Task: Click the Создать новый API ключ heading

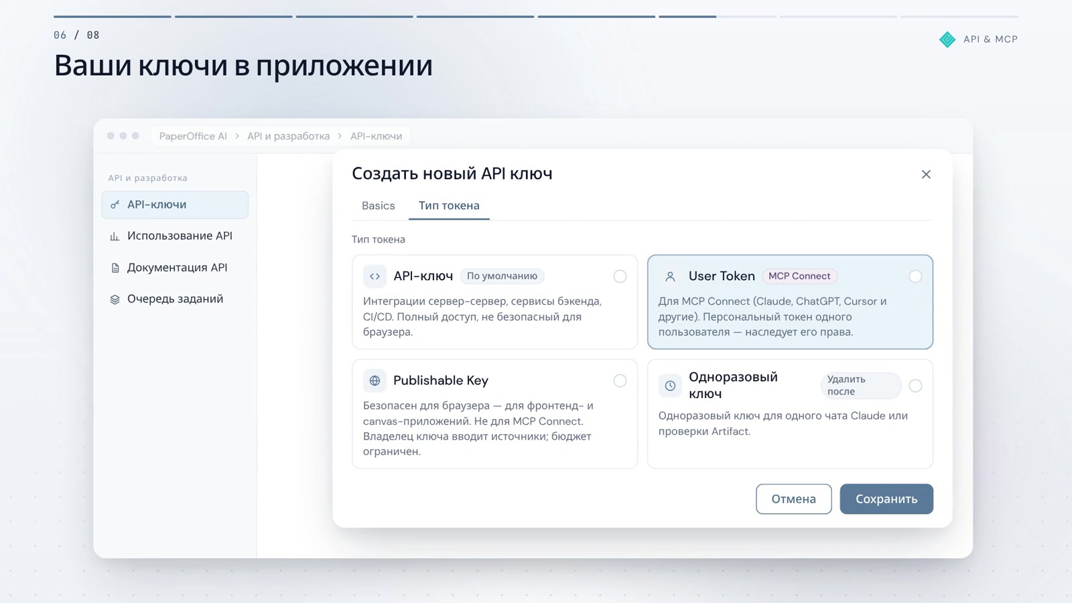Action: (452, 174)
